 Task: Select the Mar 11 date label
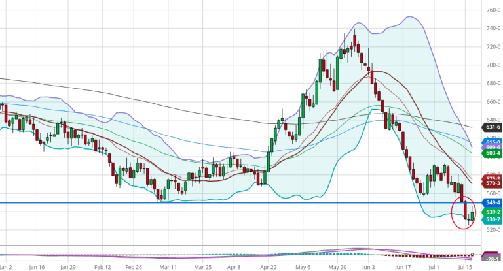pos(168,267)
